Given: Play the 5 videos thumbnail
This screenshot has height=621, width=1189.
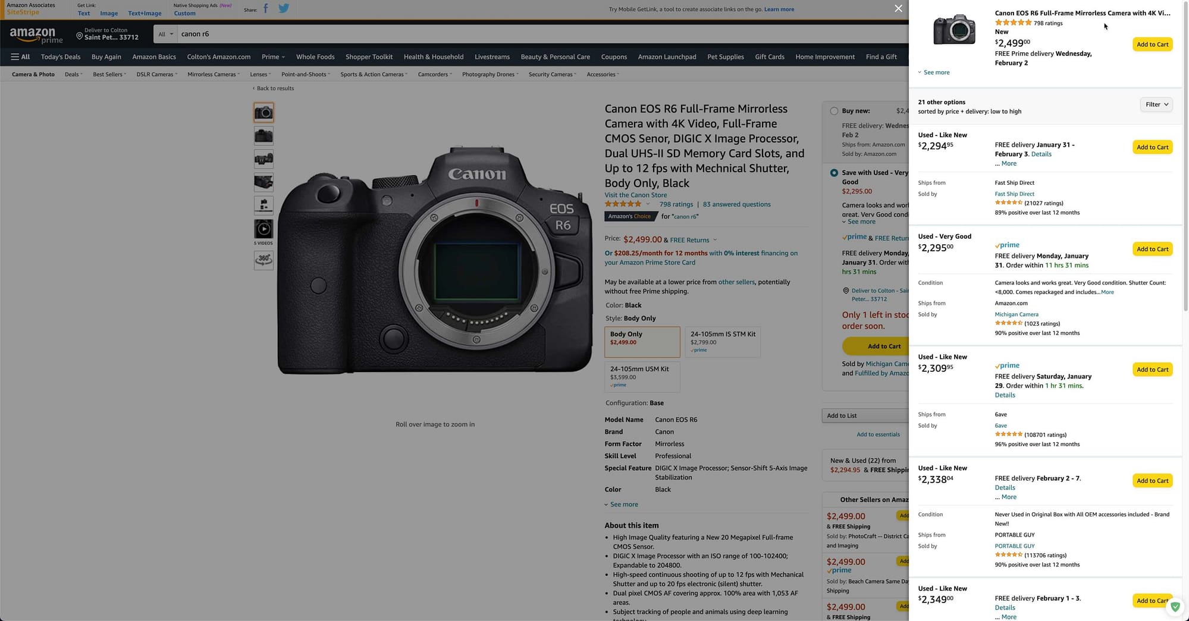Looking at the screenshot, I should click(x=263, y=229).
